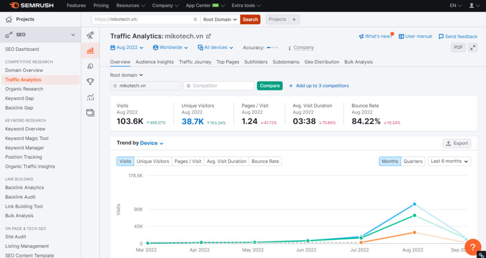Open the trends chart icon in sidebar
The width and height of the screenshot is (486, 258).
(90, 98)
